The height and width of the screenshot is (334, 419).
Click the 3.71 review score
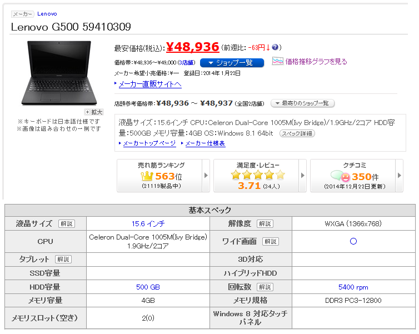pos(249,186)
